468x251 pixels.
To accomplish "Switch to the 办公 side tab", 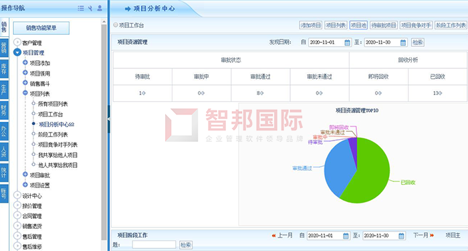I will (x=4, y=131).
